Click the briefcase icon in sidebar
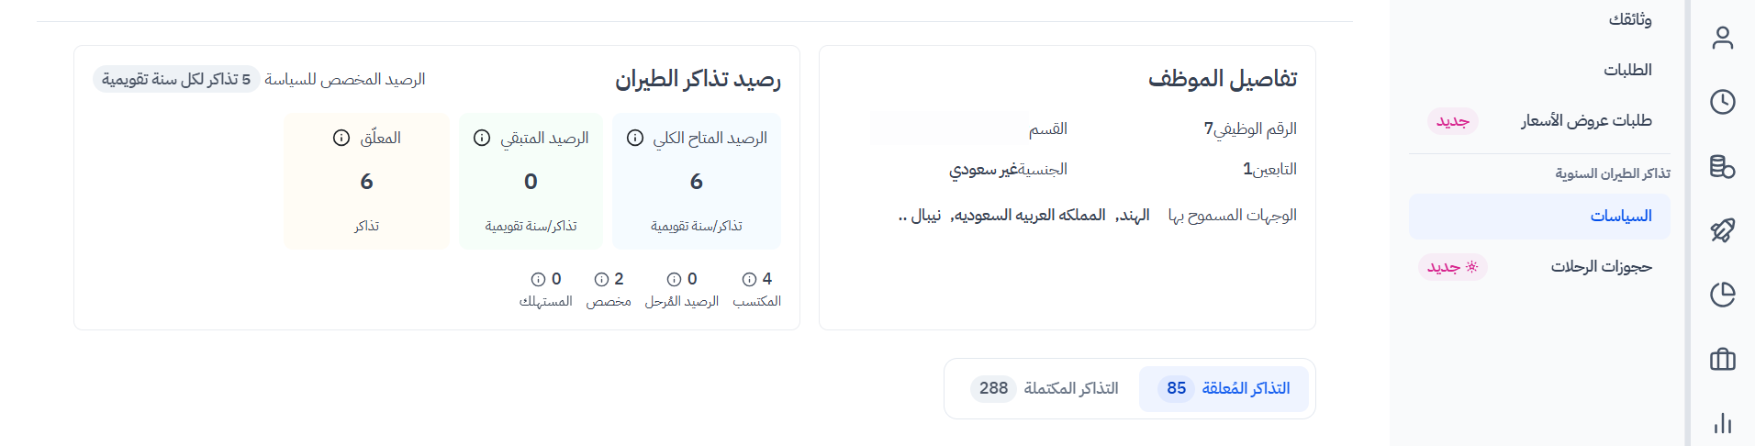Viewport: 1755px width, 446px height. (1722, 359)
